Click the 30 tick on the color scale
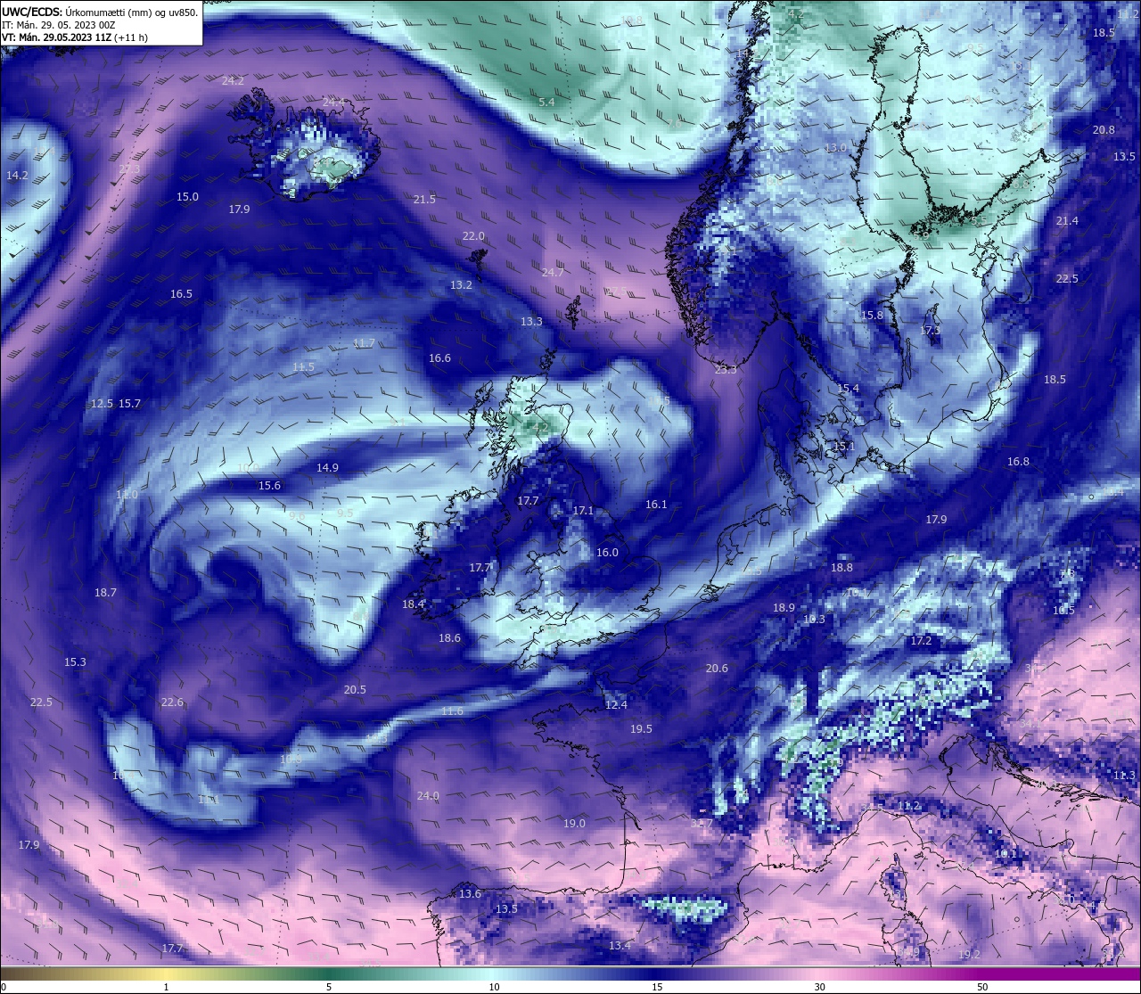The height and width of the screenshot is (994, 1141). pos(819,987)
